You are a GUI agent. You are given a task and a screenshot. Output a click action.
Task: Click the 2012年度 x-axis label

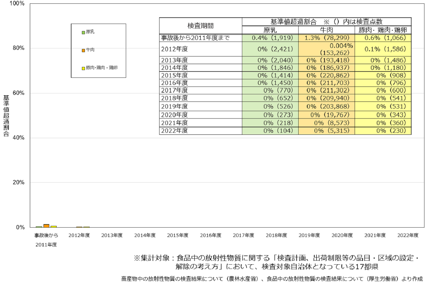point(79,235)
